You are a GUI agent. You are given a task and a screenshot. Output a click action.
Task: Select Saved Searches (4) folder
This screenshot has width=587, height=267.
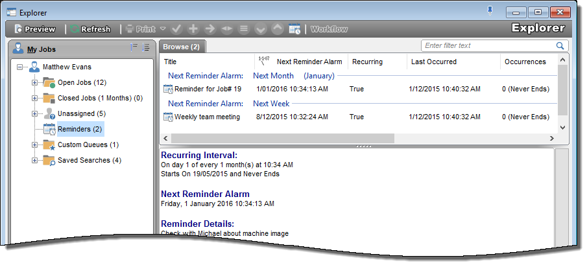[x=90, y=160]
